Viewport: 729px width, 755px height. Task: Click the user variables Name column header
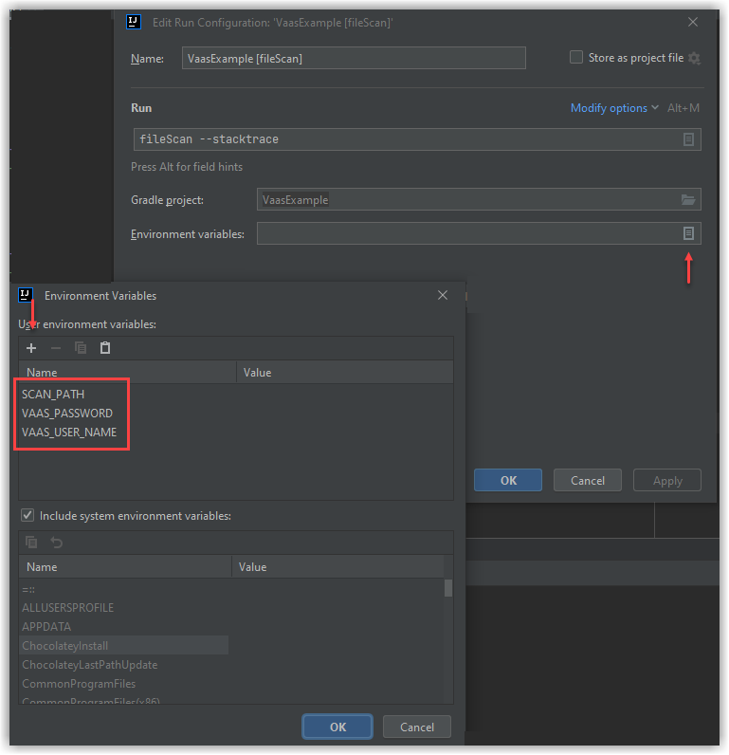128,372
